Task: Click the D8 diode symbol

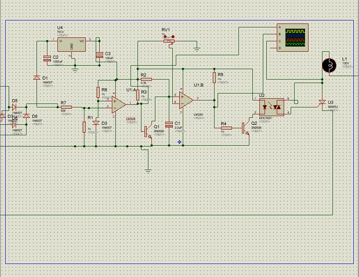Action: 27,116
